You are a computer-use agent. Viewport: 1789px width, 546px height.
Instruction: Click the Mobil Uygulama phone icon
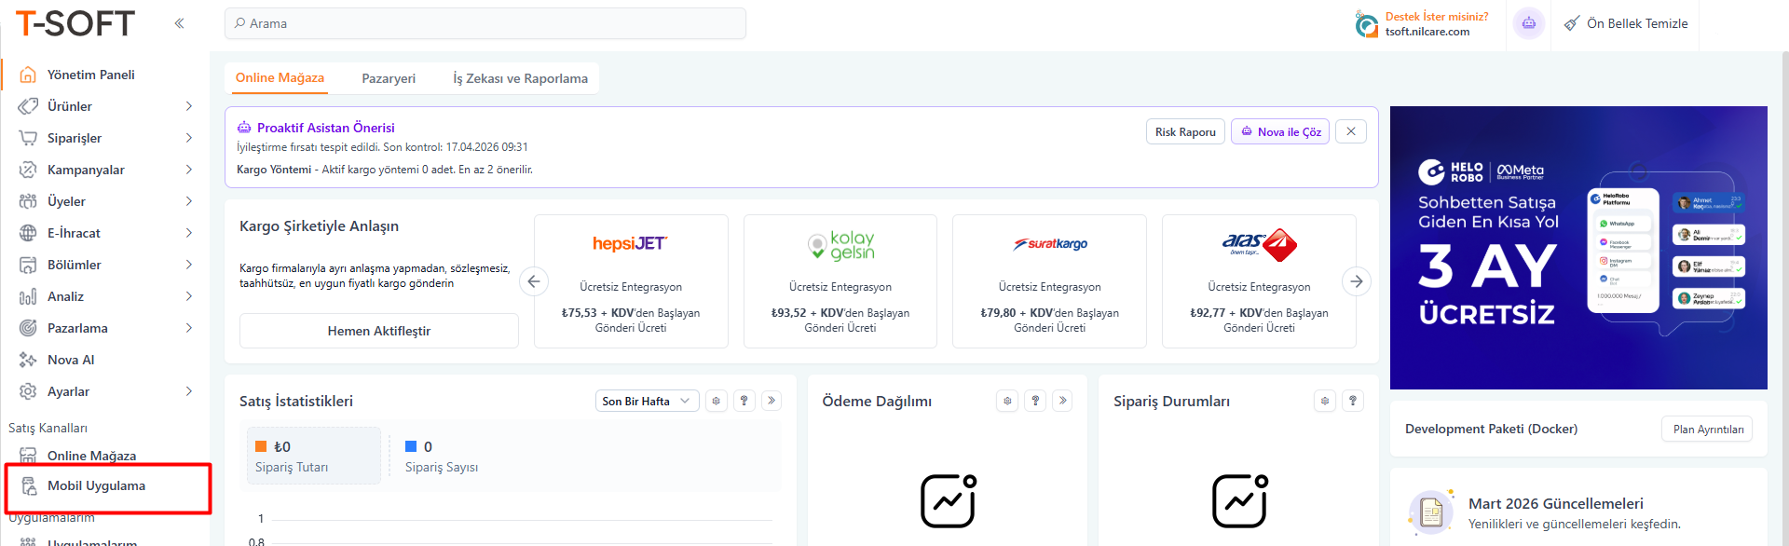click(x=29, y=485)
